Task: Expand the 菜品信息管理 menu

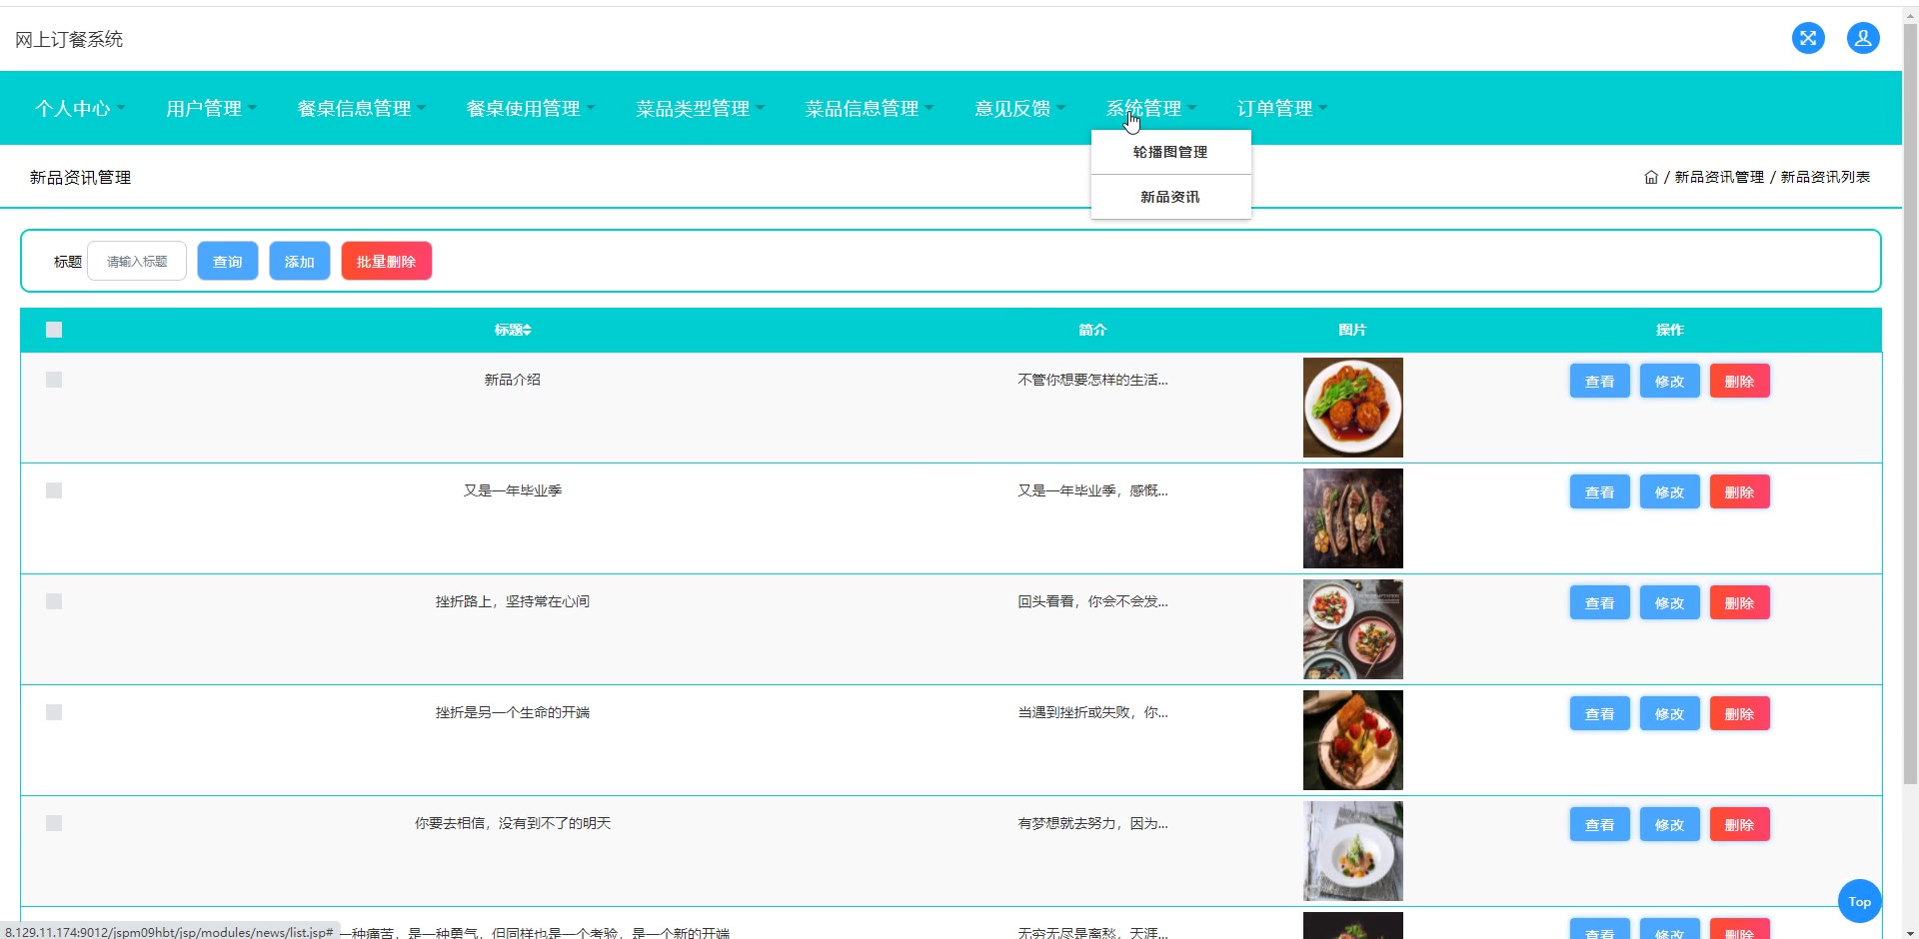Action: coord(869,108)
